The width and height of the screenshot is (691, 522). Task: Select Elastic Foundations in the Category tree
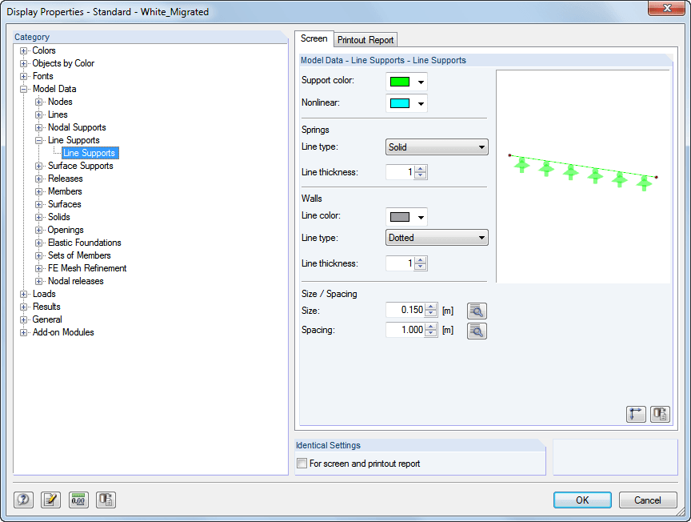[84, 243]
